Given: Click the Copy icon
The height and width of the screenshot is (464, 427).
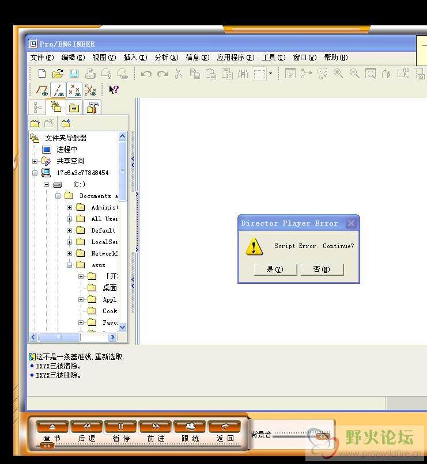Looking at the screenshot, I should (195, 74).
